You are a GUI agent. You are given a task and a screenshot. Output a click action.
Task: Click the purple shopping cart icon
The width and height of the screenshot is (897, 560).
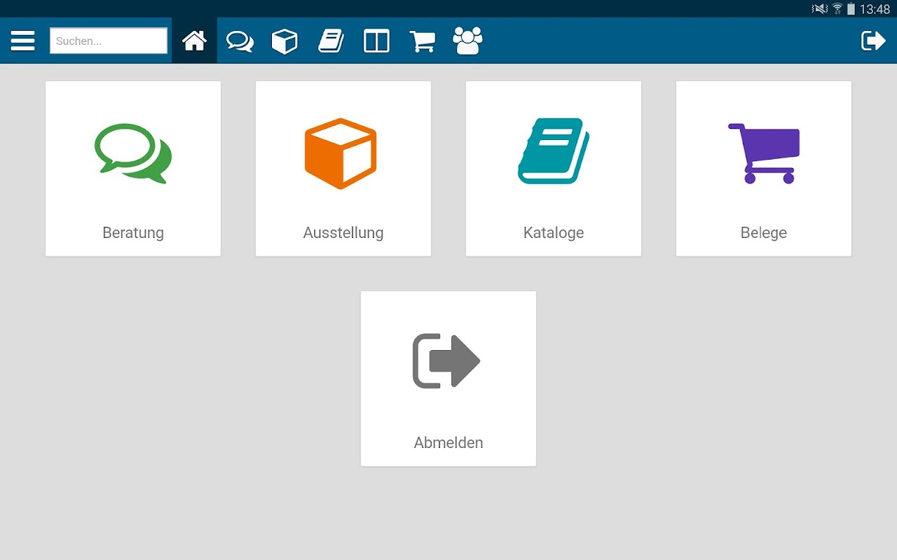764,153
